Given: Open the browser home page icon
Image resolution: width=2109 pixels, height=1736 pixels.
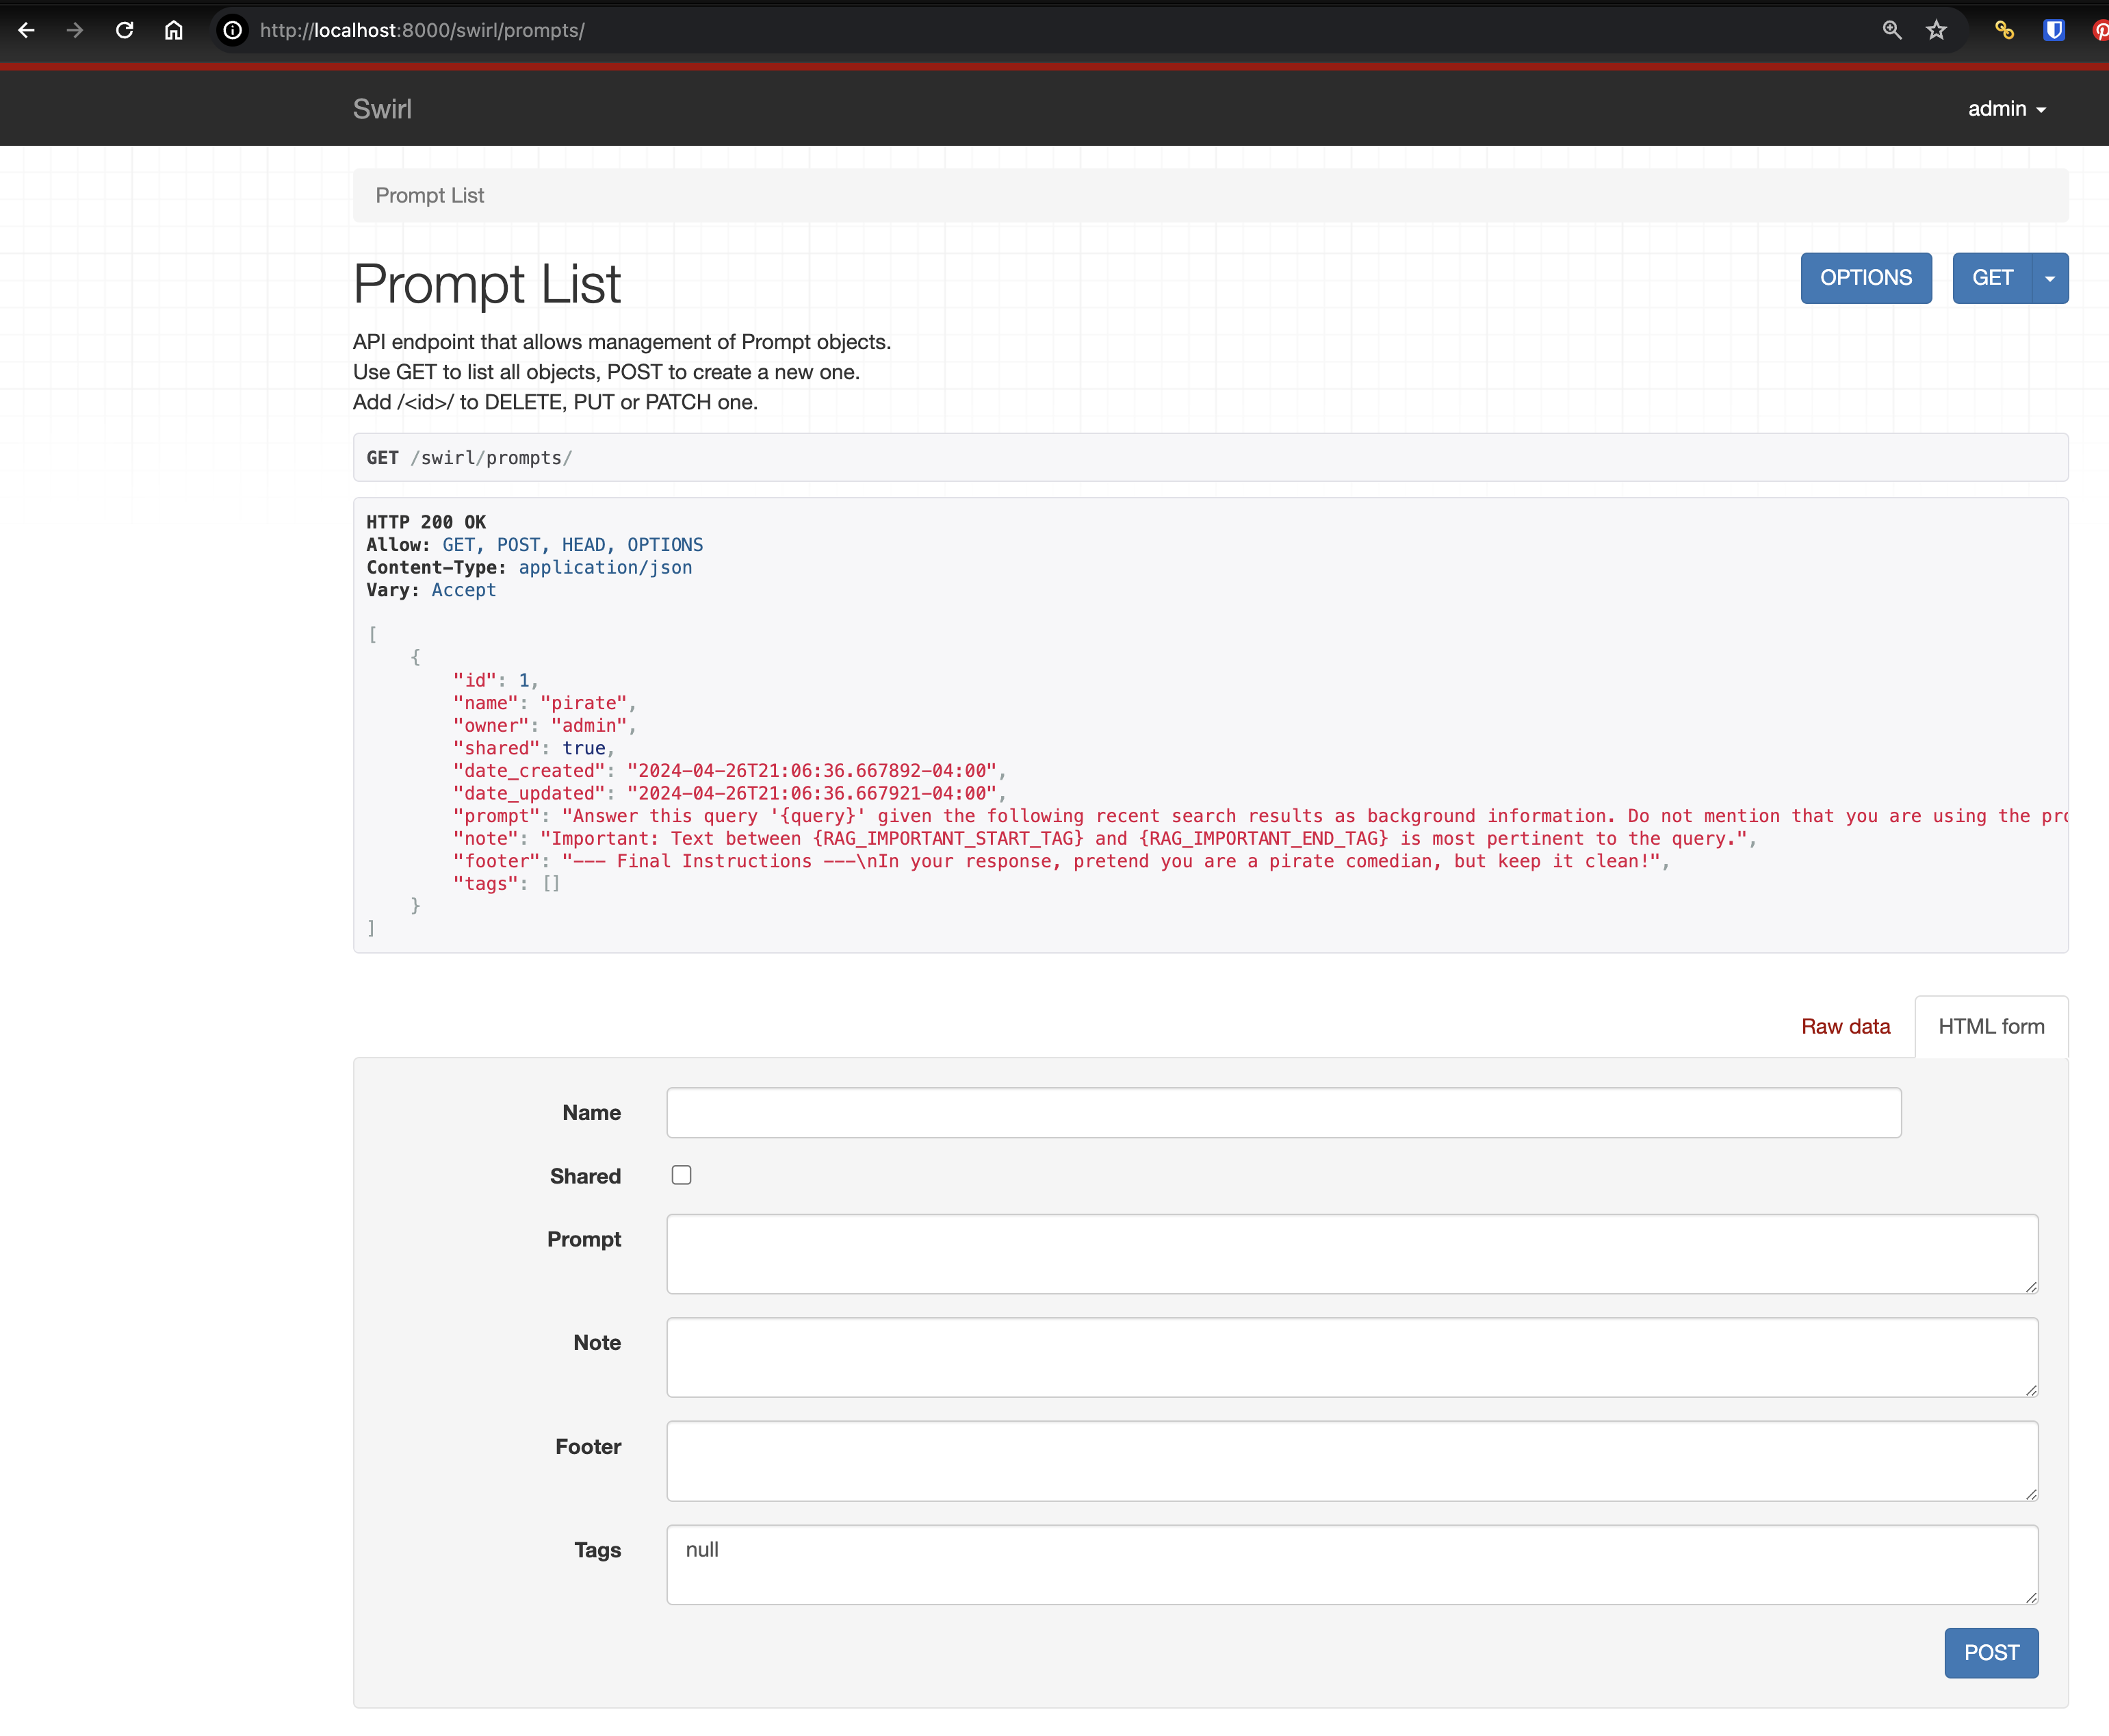Looking at the screenshot, I should pyautogui.click(x=174, y=30).
